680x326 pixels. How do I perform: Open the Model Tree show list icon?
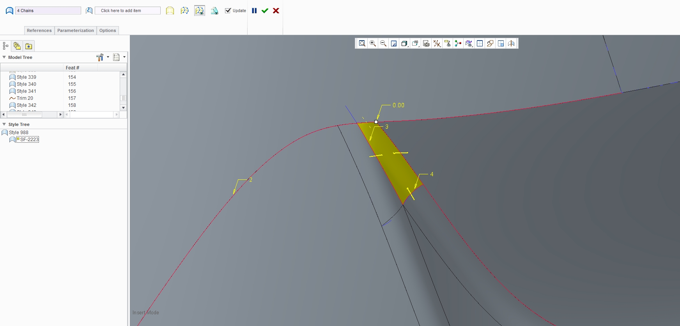point(116,57)
